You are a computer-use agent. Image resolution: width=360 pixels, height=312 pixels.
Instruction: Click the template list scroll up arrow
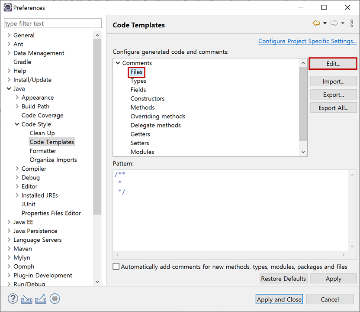303,63
